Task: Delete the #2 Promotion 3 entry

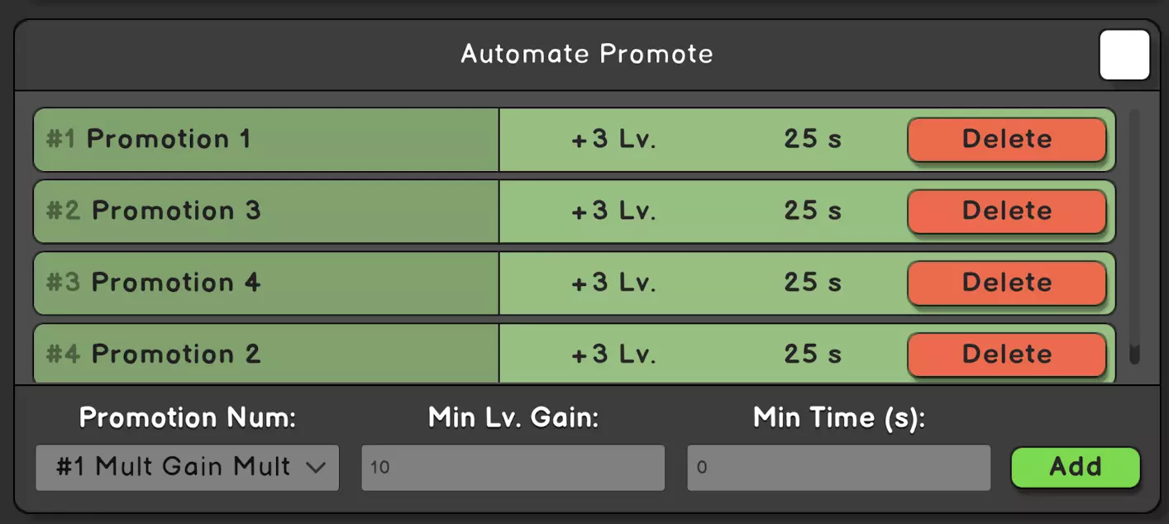Action: click(1006, 212)
